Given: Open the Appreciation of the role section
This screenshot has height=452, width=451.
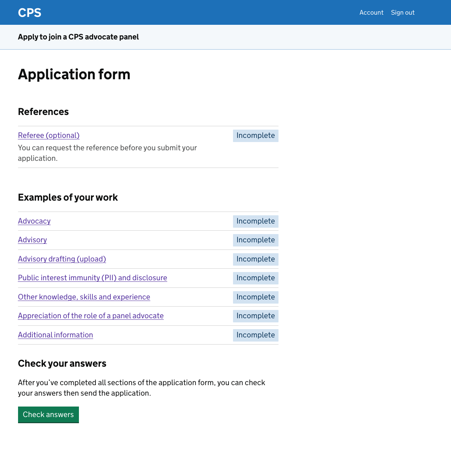Looking at the screenshot, I should tap(91, 316).
